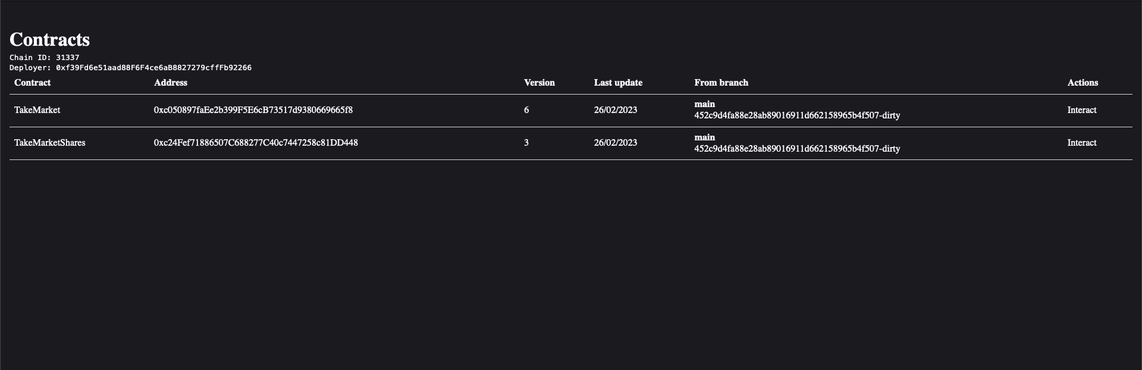
Task: Click the From branch column header
Action: click(x=721, y=83)
